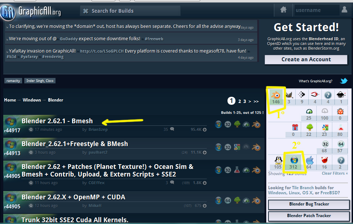Open the Twitter bird icon
This screenshot has height=224, width=353.
click(x=344, y=81)
